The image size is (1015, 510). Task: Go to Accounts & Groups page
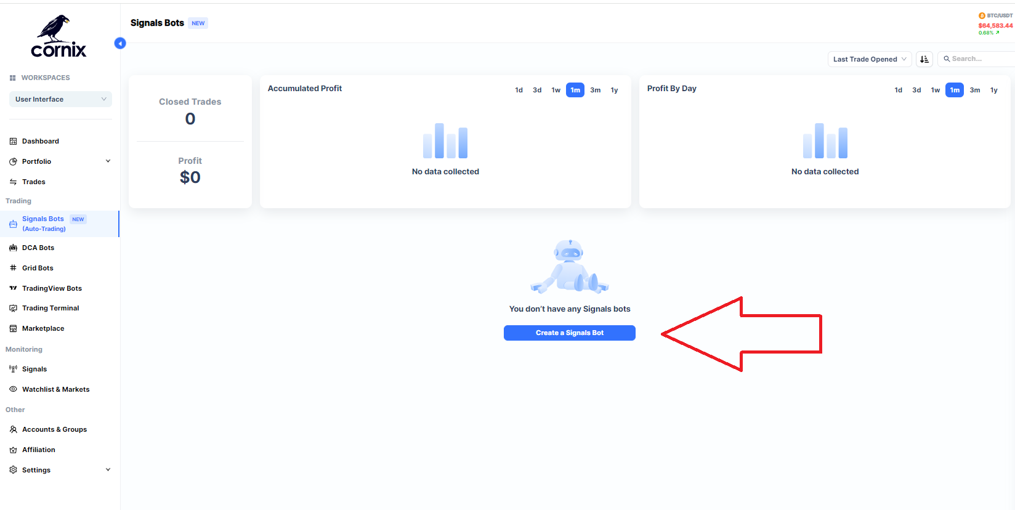pos(54,430)
